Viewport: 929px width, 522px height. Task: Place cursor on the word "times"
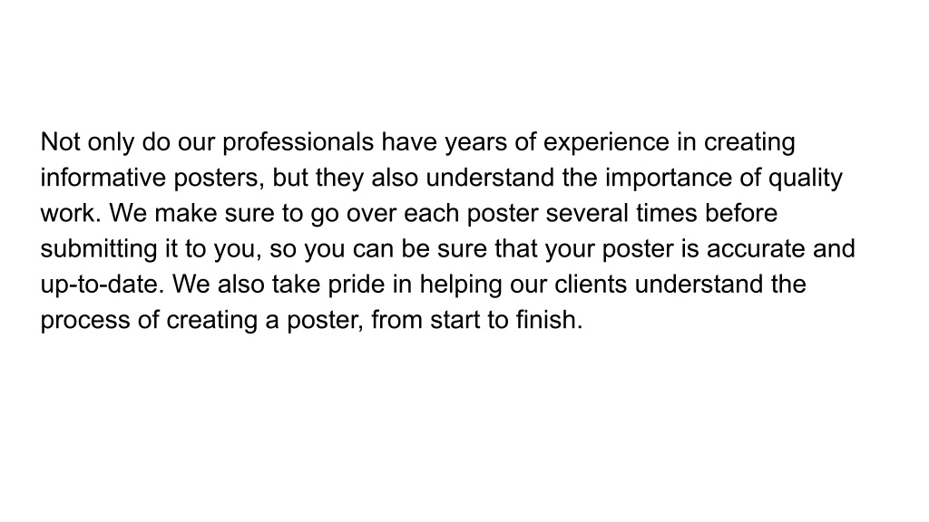click(666, 213)
